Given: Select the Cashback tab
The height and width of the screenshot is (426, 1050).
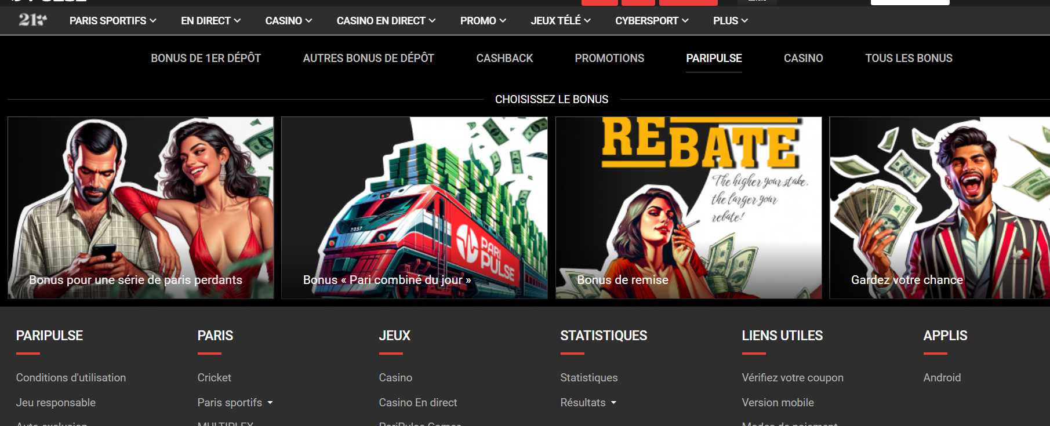Looking at the screenshot, I should tap(504, 58).
